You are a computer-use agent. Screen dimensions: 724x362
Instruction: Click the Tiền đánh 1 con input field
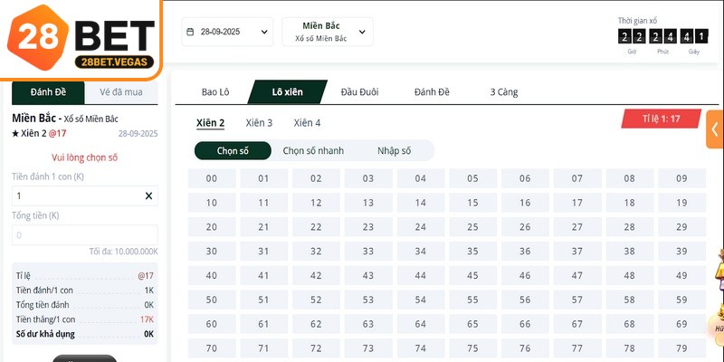click(x=77, y=195)
